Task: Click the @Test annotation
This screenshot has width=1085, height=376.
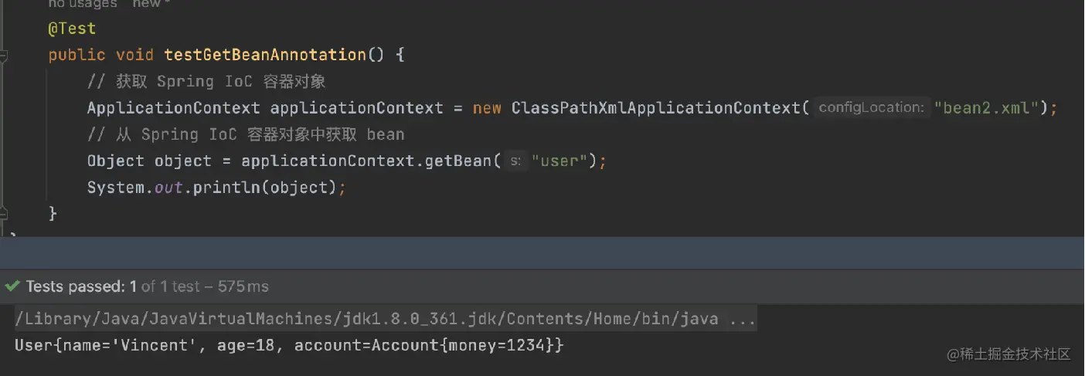Action: [x=72, y=29]
